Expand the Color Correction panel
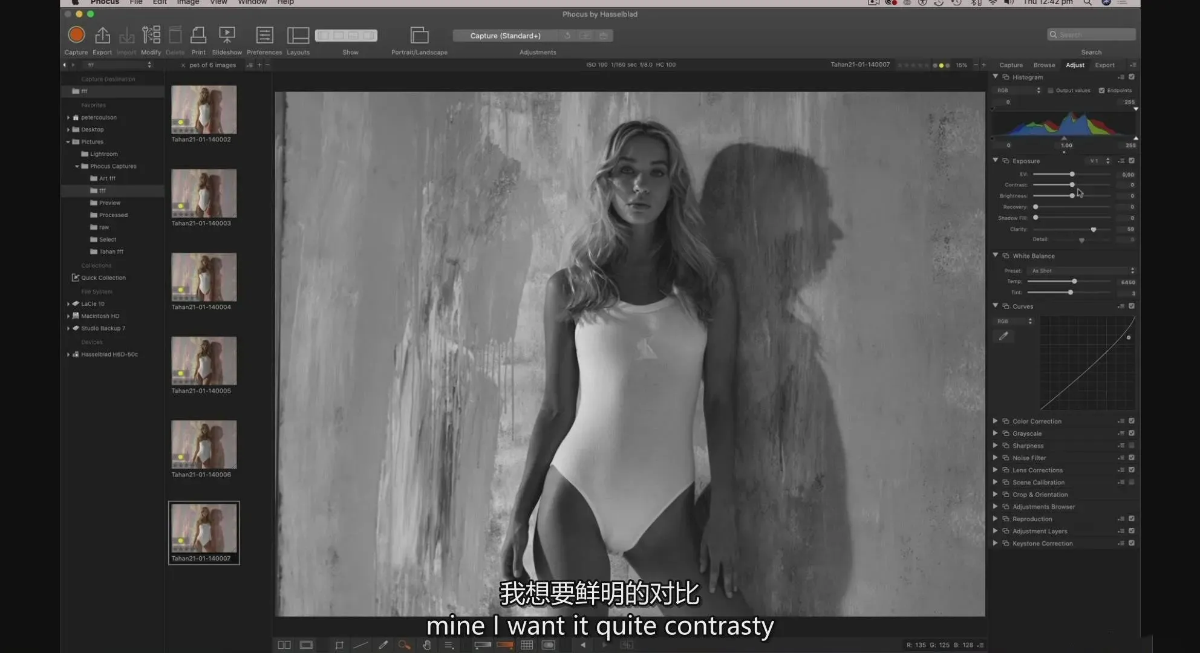Image resolution: width=1200 pixels, height=653 pixels. [995, 421]
